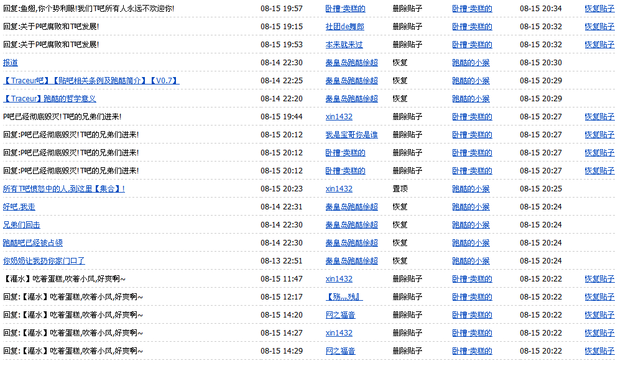This screenshot has width=623, height=366.
Task: Select the 恢复 operation in the 报道 row
Action: (x=400, y=63)
